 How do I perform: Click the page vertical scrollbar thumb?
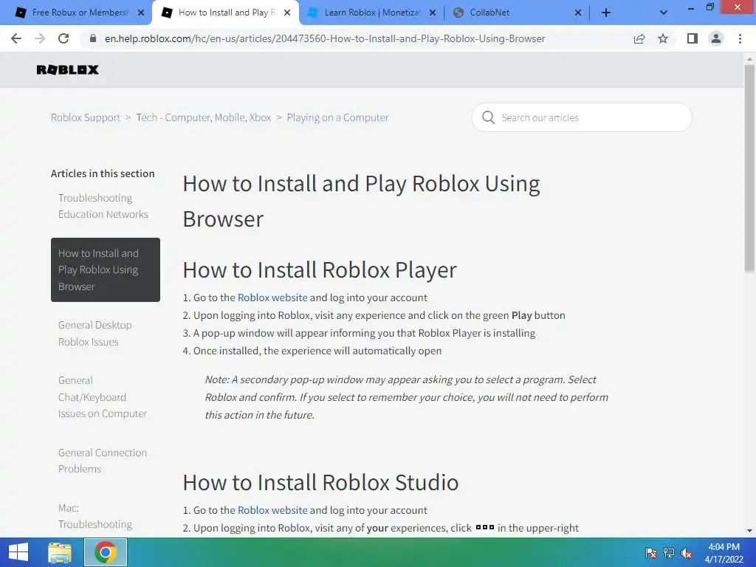(x=749, y=169)
